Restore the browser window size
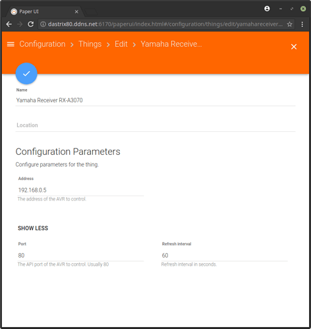The width and height of the screenshot is (311, 329). click(x=292, y=9)
